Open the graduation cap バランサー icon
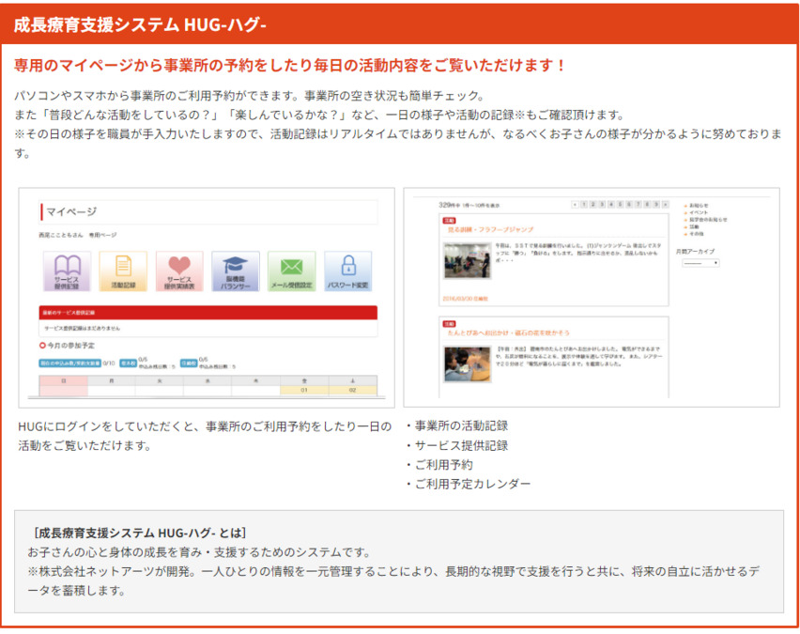Screen dimensions: 800x634 (235, 271)
